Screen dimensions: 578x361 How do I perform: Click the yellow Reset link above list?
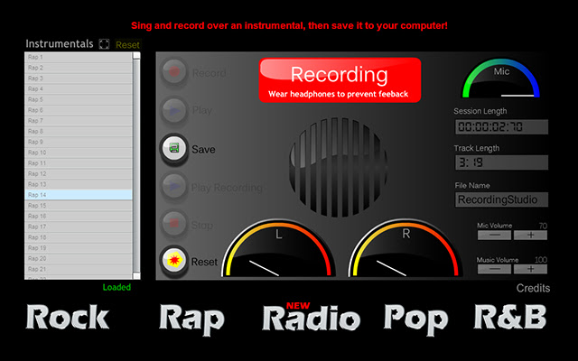coord(127,45)
